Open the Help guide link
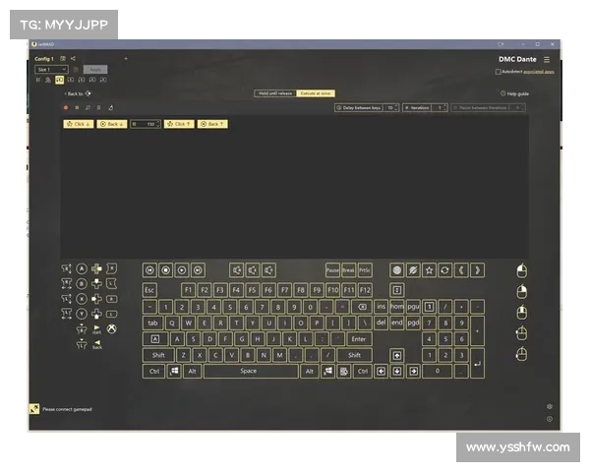This screenshot has width=590, height=472. pos(516,93)
